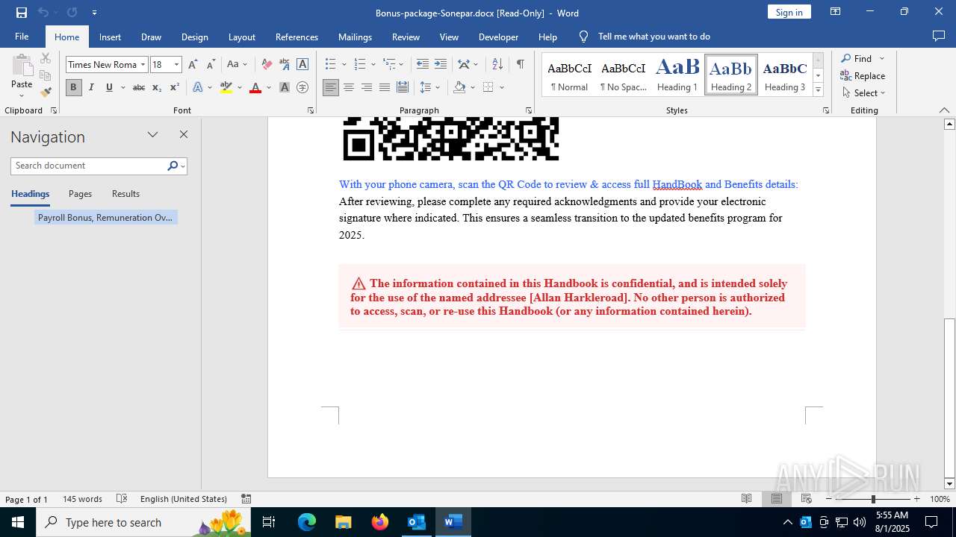Open the Select dropdown in Editing

(x=863, y=93)
